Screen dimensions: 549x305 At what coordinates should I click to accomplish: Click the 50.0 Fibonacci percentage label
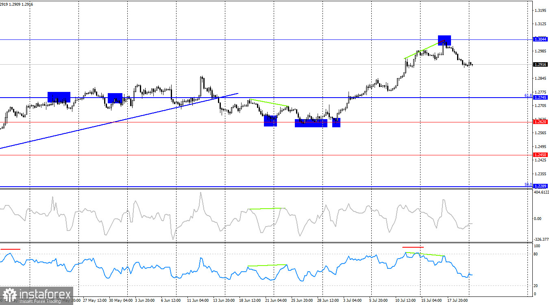tap(528, 184)
